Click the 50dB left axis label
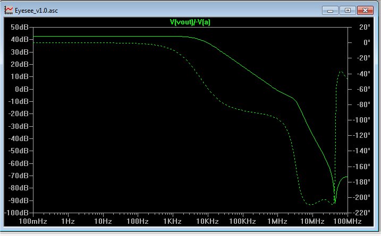The image size is (381, 236). (20, 27)
